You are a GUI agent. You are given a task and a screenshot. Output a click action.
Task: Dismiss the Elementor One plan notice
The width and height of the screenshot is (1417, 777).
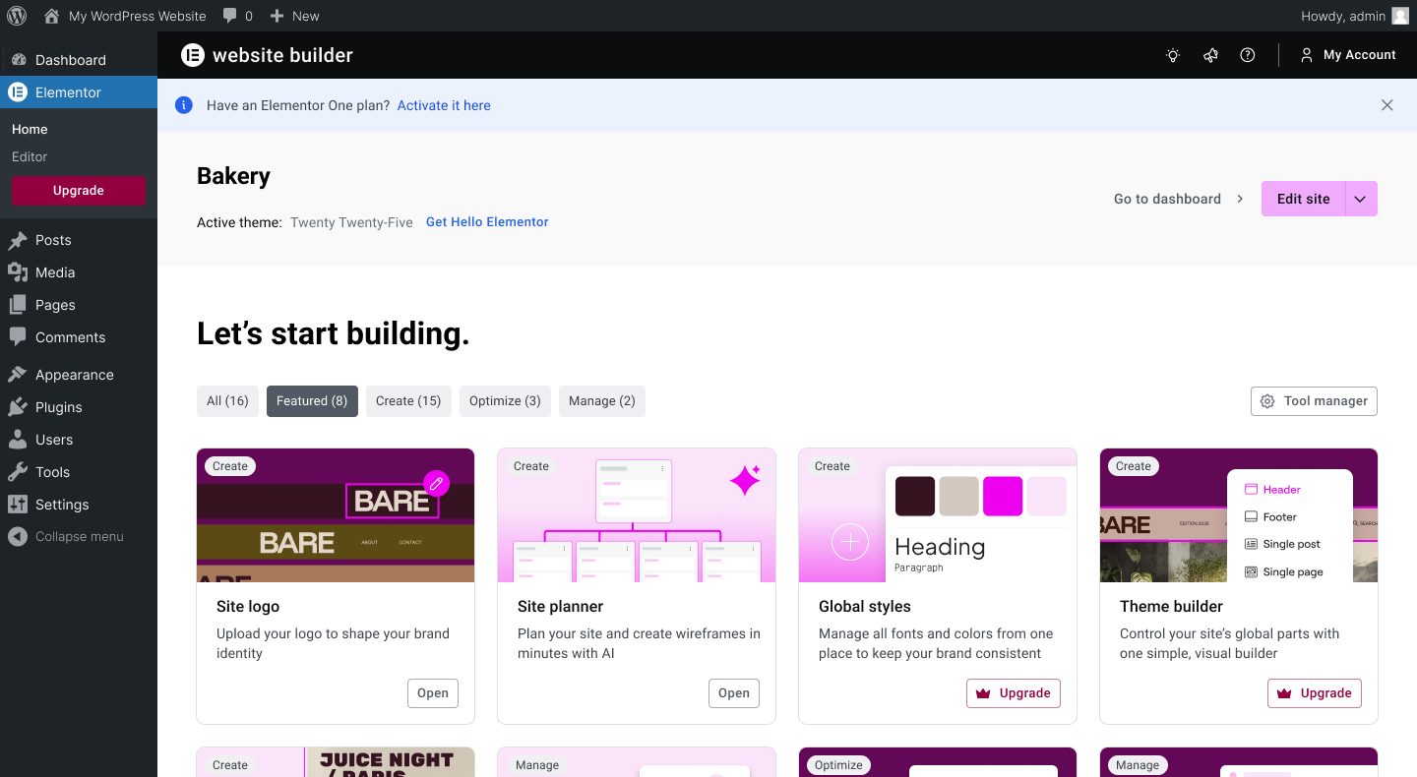click(x=1386, y=105)
